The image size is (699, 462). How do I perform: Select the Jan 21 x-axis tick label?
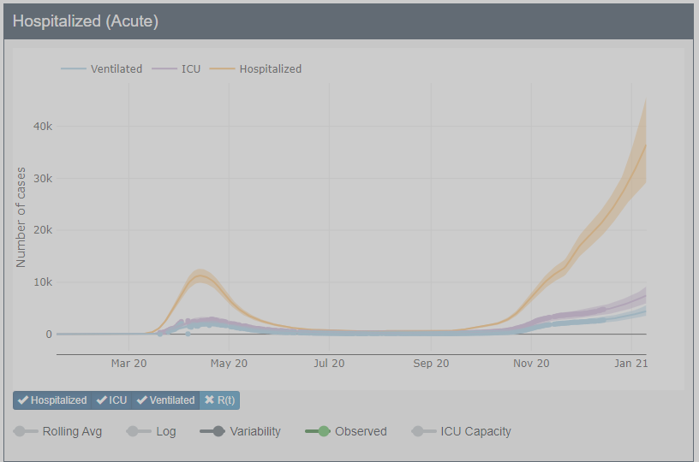630,364
